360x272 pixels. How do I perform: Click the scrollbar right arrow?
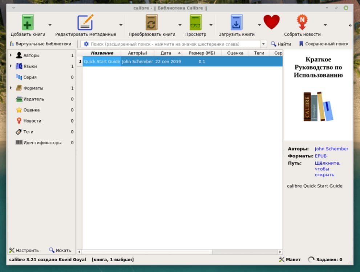(x=280, y=252)
